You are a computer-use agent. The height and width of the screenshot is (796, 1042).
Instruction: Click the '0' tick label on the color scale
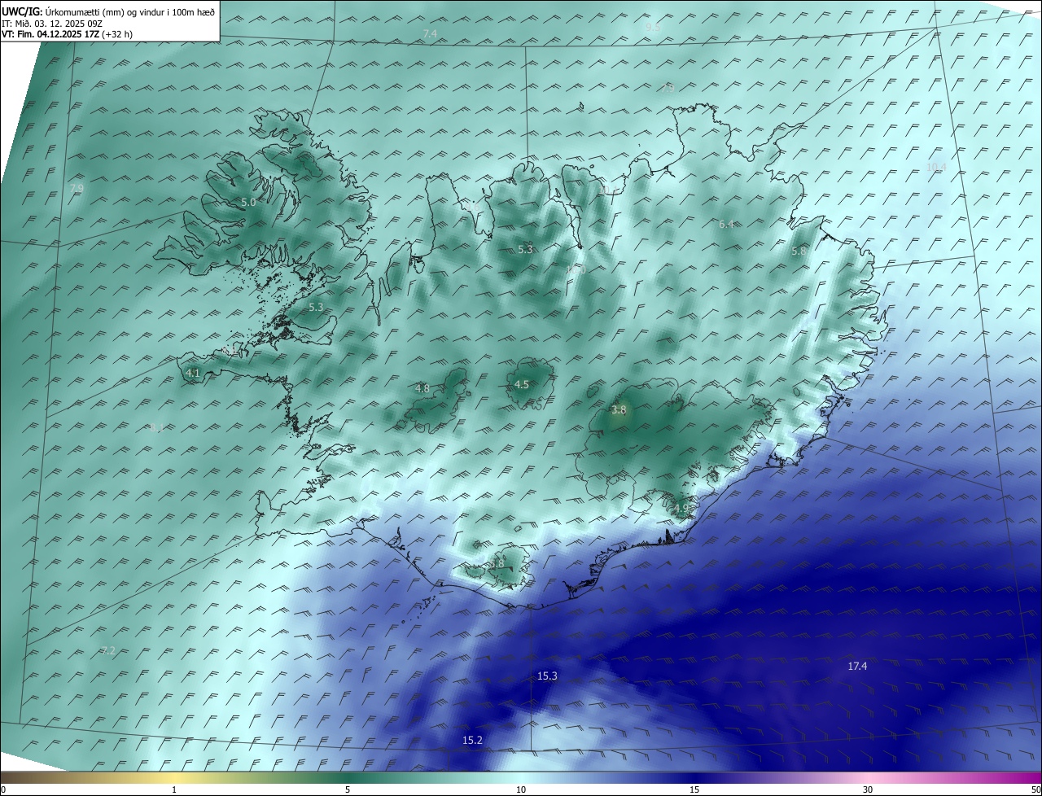click(3, 789)
